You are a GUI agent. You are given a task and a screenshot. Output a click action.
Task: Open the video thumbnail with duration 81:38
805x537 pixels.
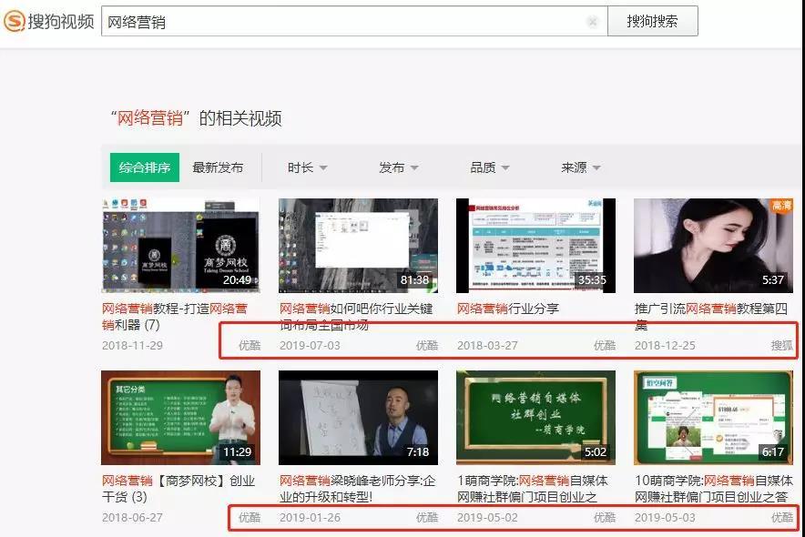pos(359,246)
